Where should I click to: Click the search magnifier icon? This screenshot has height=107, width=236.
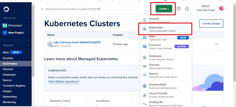42,9
